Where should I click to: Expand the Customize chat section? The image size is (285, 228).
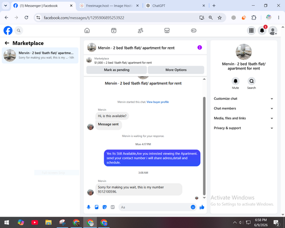(243, 99)
